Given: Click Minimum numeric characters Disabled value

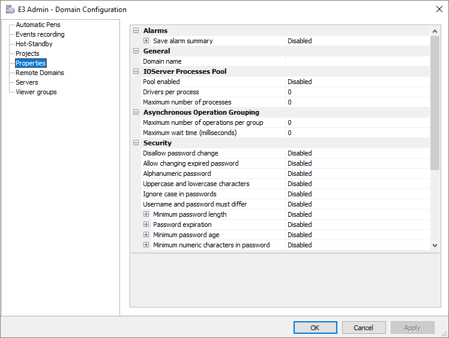Looking at the screenshot, I should (x=358, y=245).
